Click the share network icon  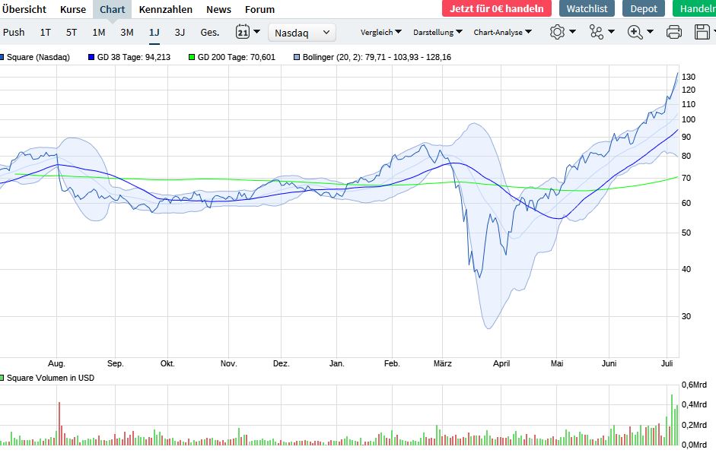click(597, 32)
